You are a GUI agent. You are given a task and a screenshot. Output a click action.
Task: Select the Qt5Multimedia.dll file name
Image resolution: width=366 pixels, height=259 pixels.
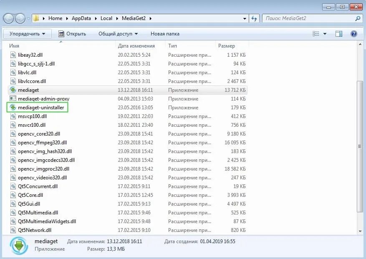coord(38,213)
